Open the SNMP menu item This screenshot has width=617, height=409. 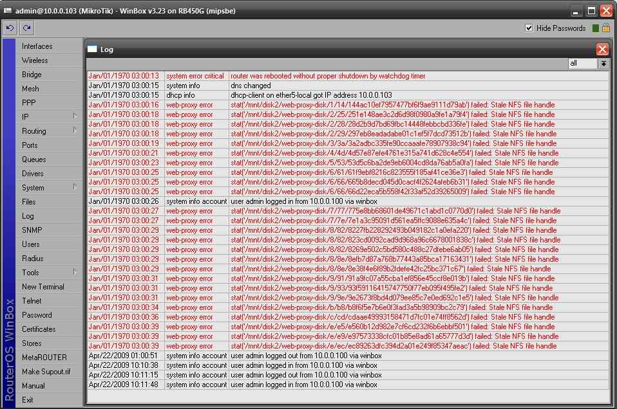(32, 230)
